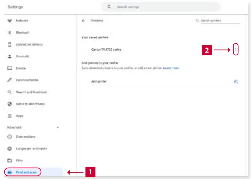Click the Print and scan printer icon
Viewport: 251px width, 179px height.
point(10,172)
